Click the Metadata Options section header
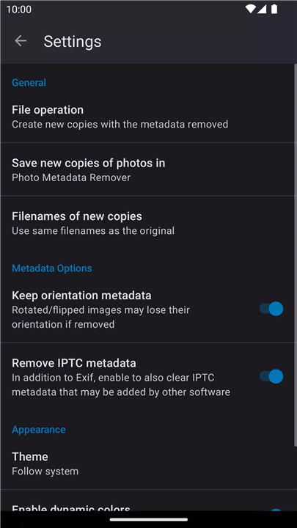Screen dimensions: 297x528 tap(52, 268)
